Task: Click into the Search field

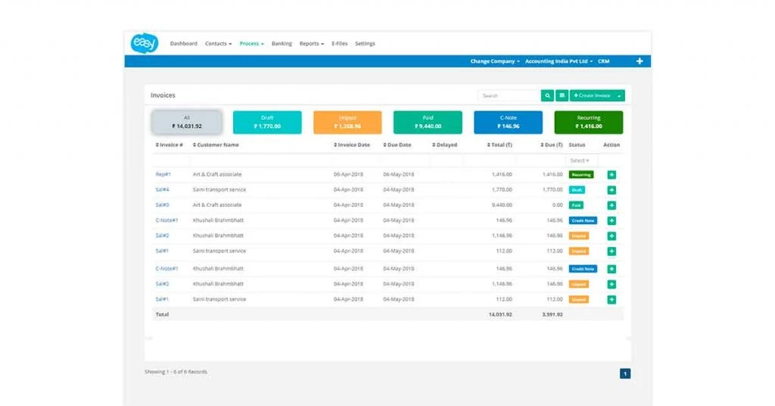Action: tap(509, 95)
